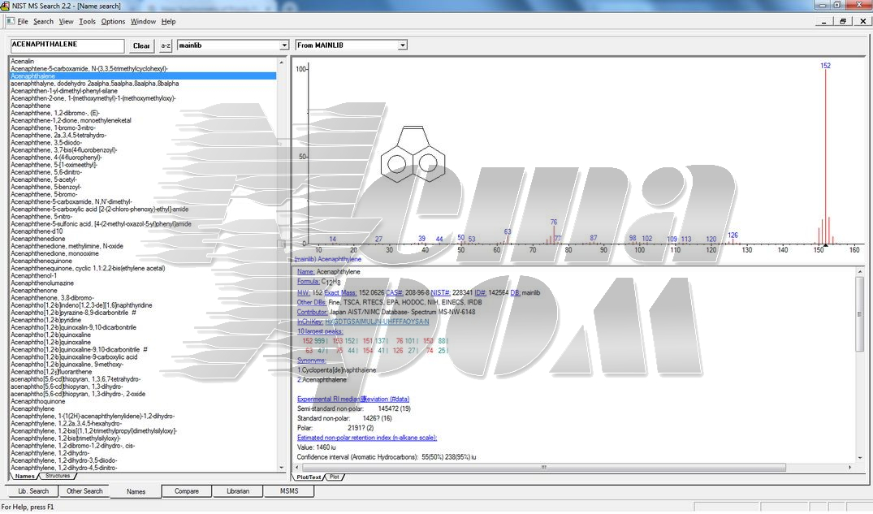The height and width of the screenshot is (514, 873).
Task: Open the Options menu
Action: (113, 21)
